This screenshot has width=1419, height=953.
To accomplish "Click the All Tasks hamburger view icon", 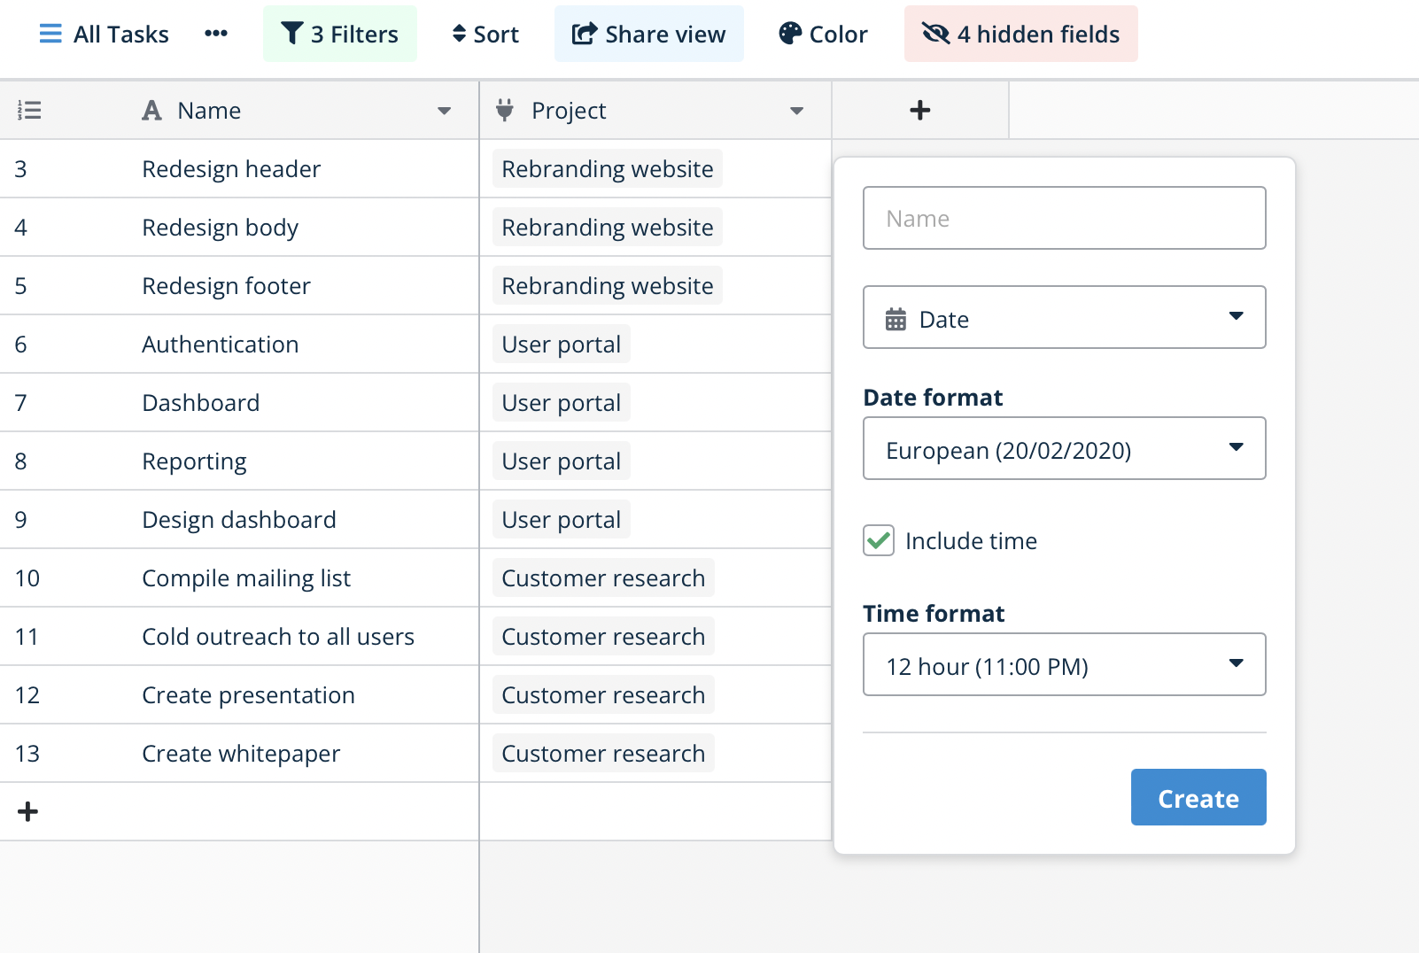I will (x=50, y=35).
